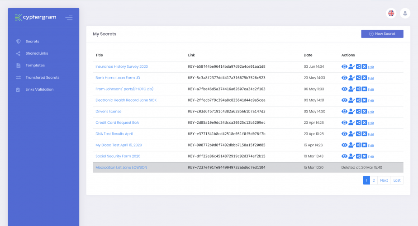418x226 pixels.
Task: Go to pagination page 2
Action: [x=374, y=180]
